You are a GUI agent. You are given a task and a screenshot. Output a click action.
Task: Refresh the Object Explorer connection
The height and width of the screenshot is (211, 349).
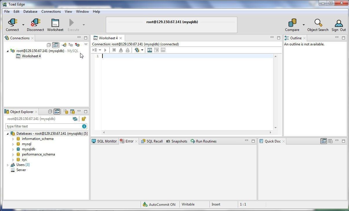(x=75, y=119)
